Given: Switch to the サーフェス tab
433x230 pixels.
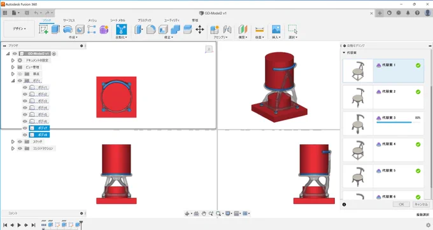Looking at the screenshot, I should coord(69,20).
